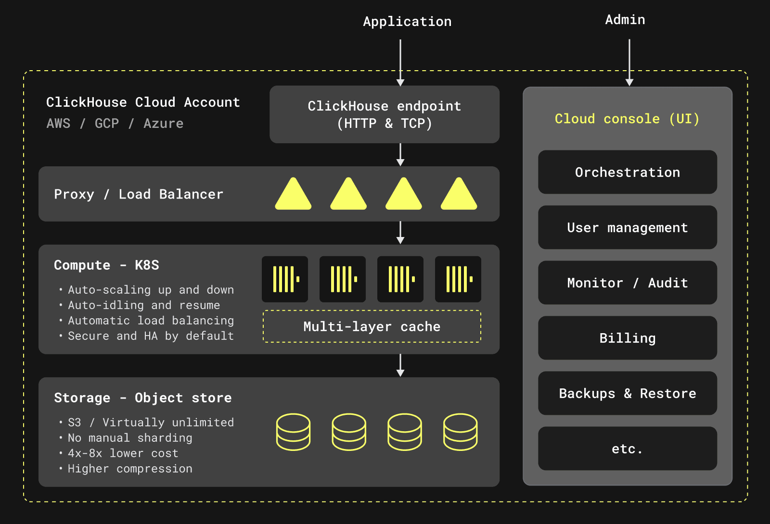Click the Backups & Restore box
The width and height of the screenshot is (770, 524).
pyautogui.click(x=627, y=393)
